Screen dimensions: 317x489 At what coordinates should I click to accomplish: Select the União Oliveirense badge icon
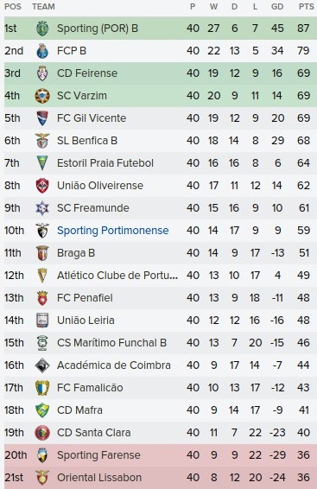(42, 186)
